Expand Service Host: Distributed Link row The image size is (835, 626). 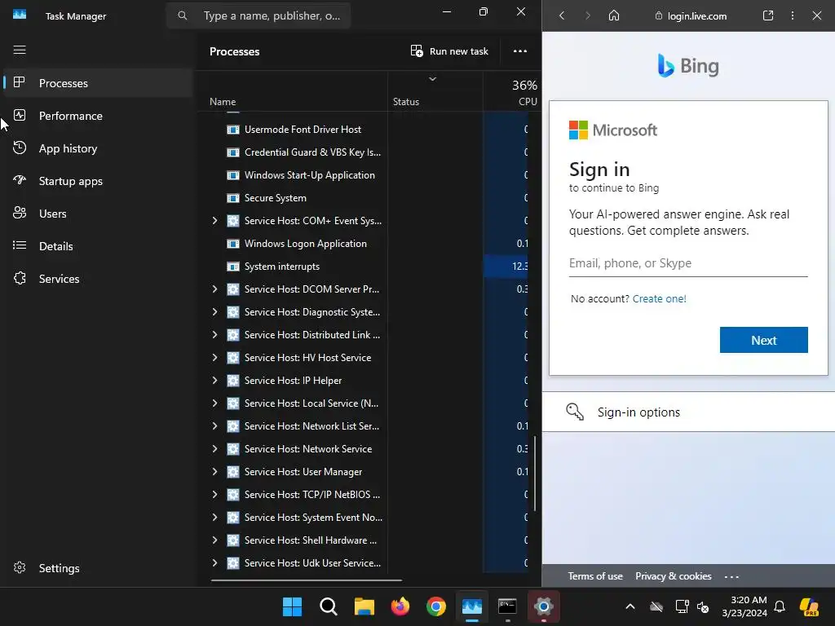click(x=214, y=335)
